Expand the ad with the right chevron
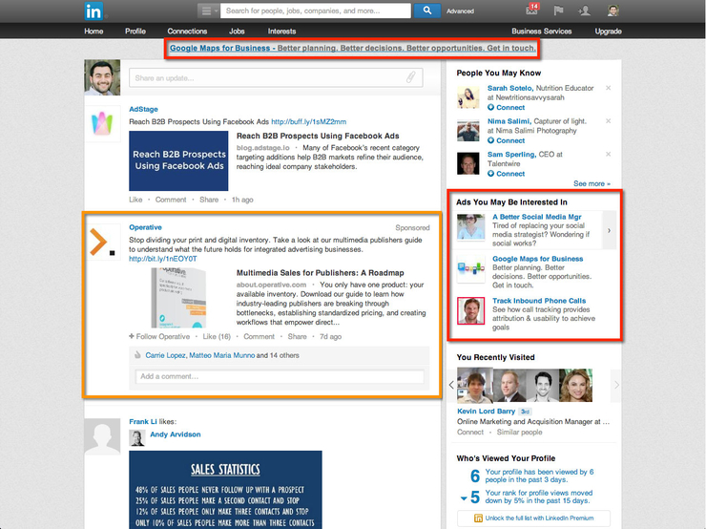706x529 pixels. point(610,230)
